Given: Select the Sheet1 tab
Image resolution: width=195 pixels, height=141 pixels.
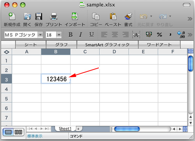Looking at the screenshot, I should tap(65, 129).
